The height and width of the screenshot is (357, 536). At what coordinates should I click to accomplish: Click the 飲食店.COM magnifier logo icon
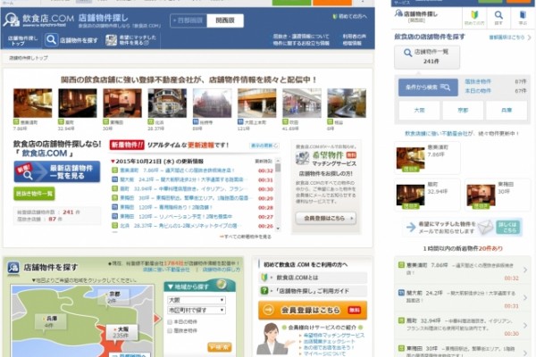[x=11, y=20]
